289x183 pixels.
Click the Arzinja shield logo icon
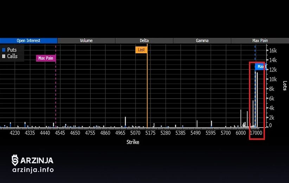click(x=15, y=161)
